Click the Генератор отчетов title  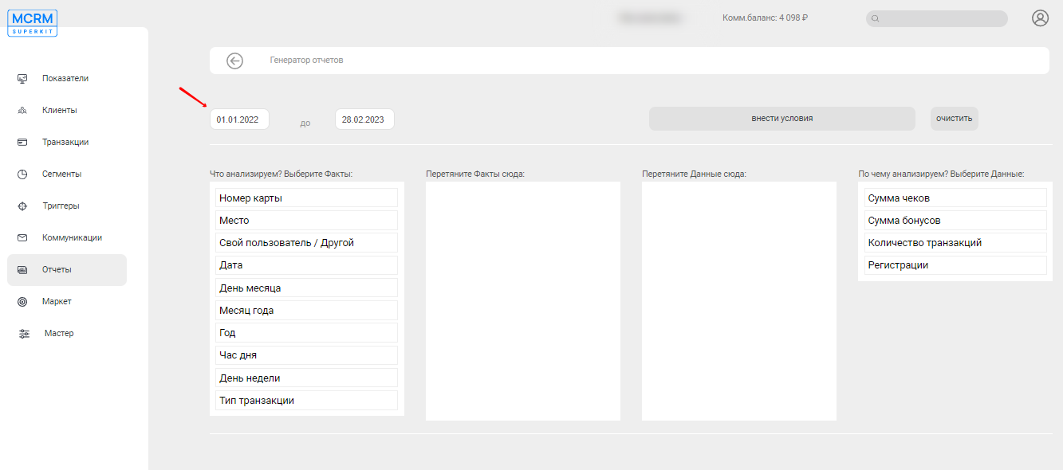coord(307,61)
